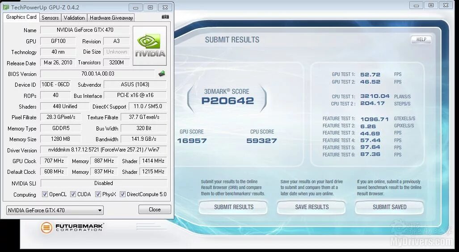Image resolution: width=459 pixels, height=252 pixels.
Task: Minimize the GPU-Z window
Action: coord(135,7)
